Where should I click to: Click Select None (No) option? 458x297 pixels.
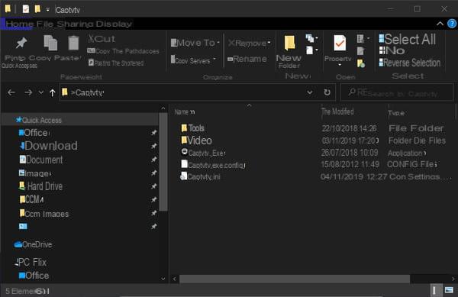tap(392, 51)
